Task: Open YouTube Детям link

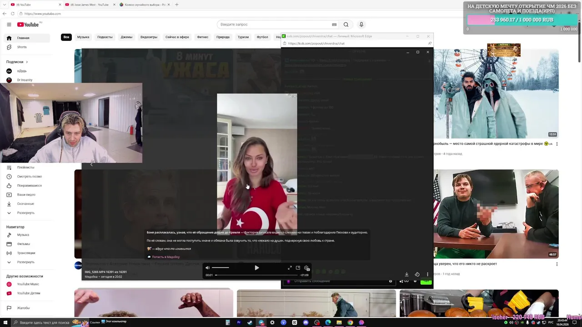Action: (28, 293)
